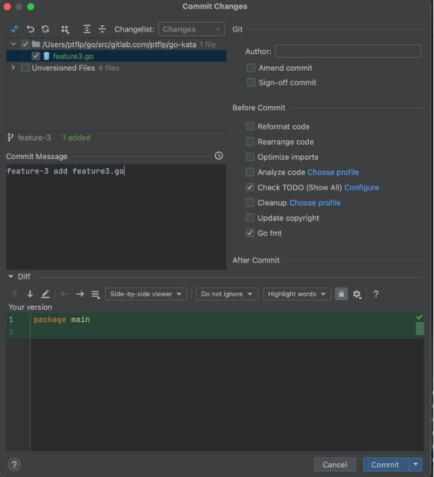The image size is (434, 477).
Task: Click the Show Diff icon in changes toolbar
Action: (15, 29)
